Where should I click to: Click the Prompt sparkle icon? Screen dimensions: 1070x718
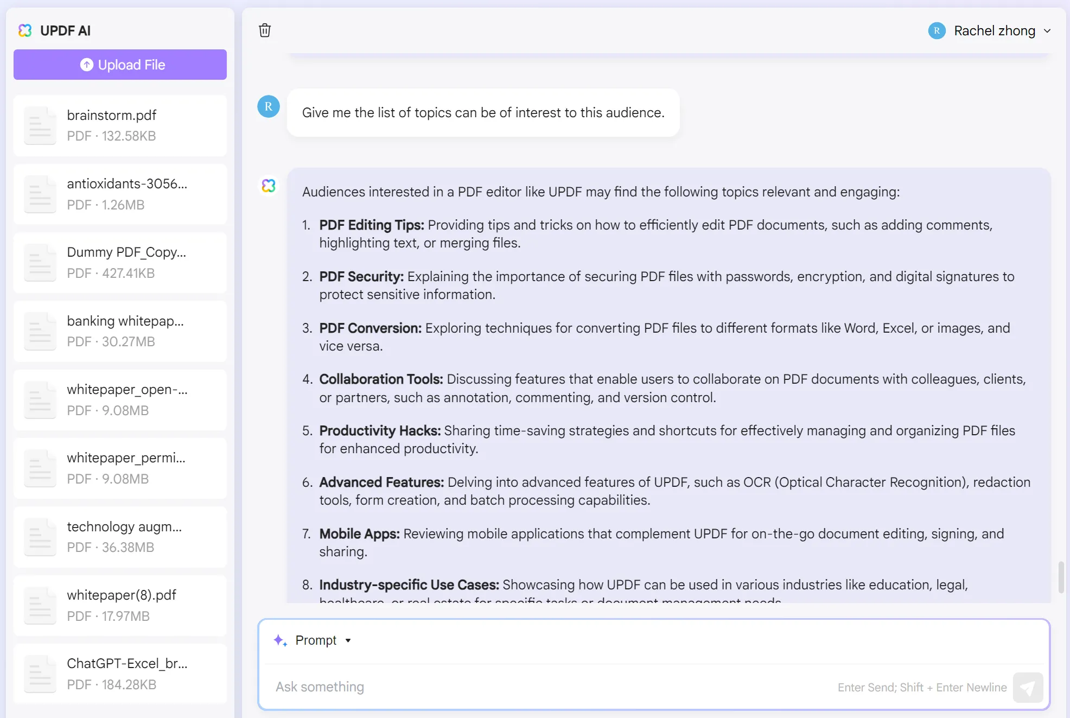(282, 639)
